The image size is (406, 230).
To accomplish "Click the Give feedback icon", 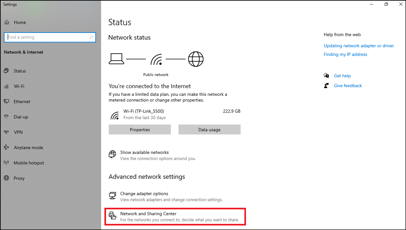I will [x=327, y=85].
